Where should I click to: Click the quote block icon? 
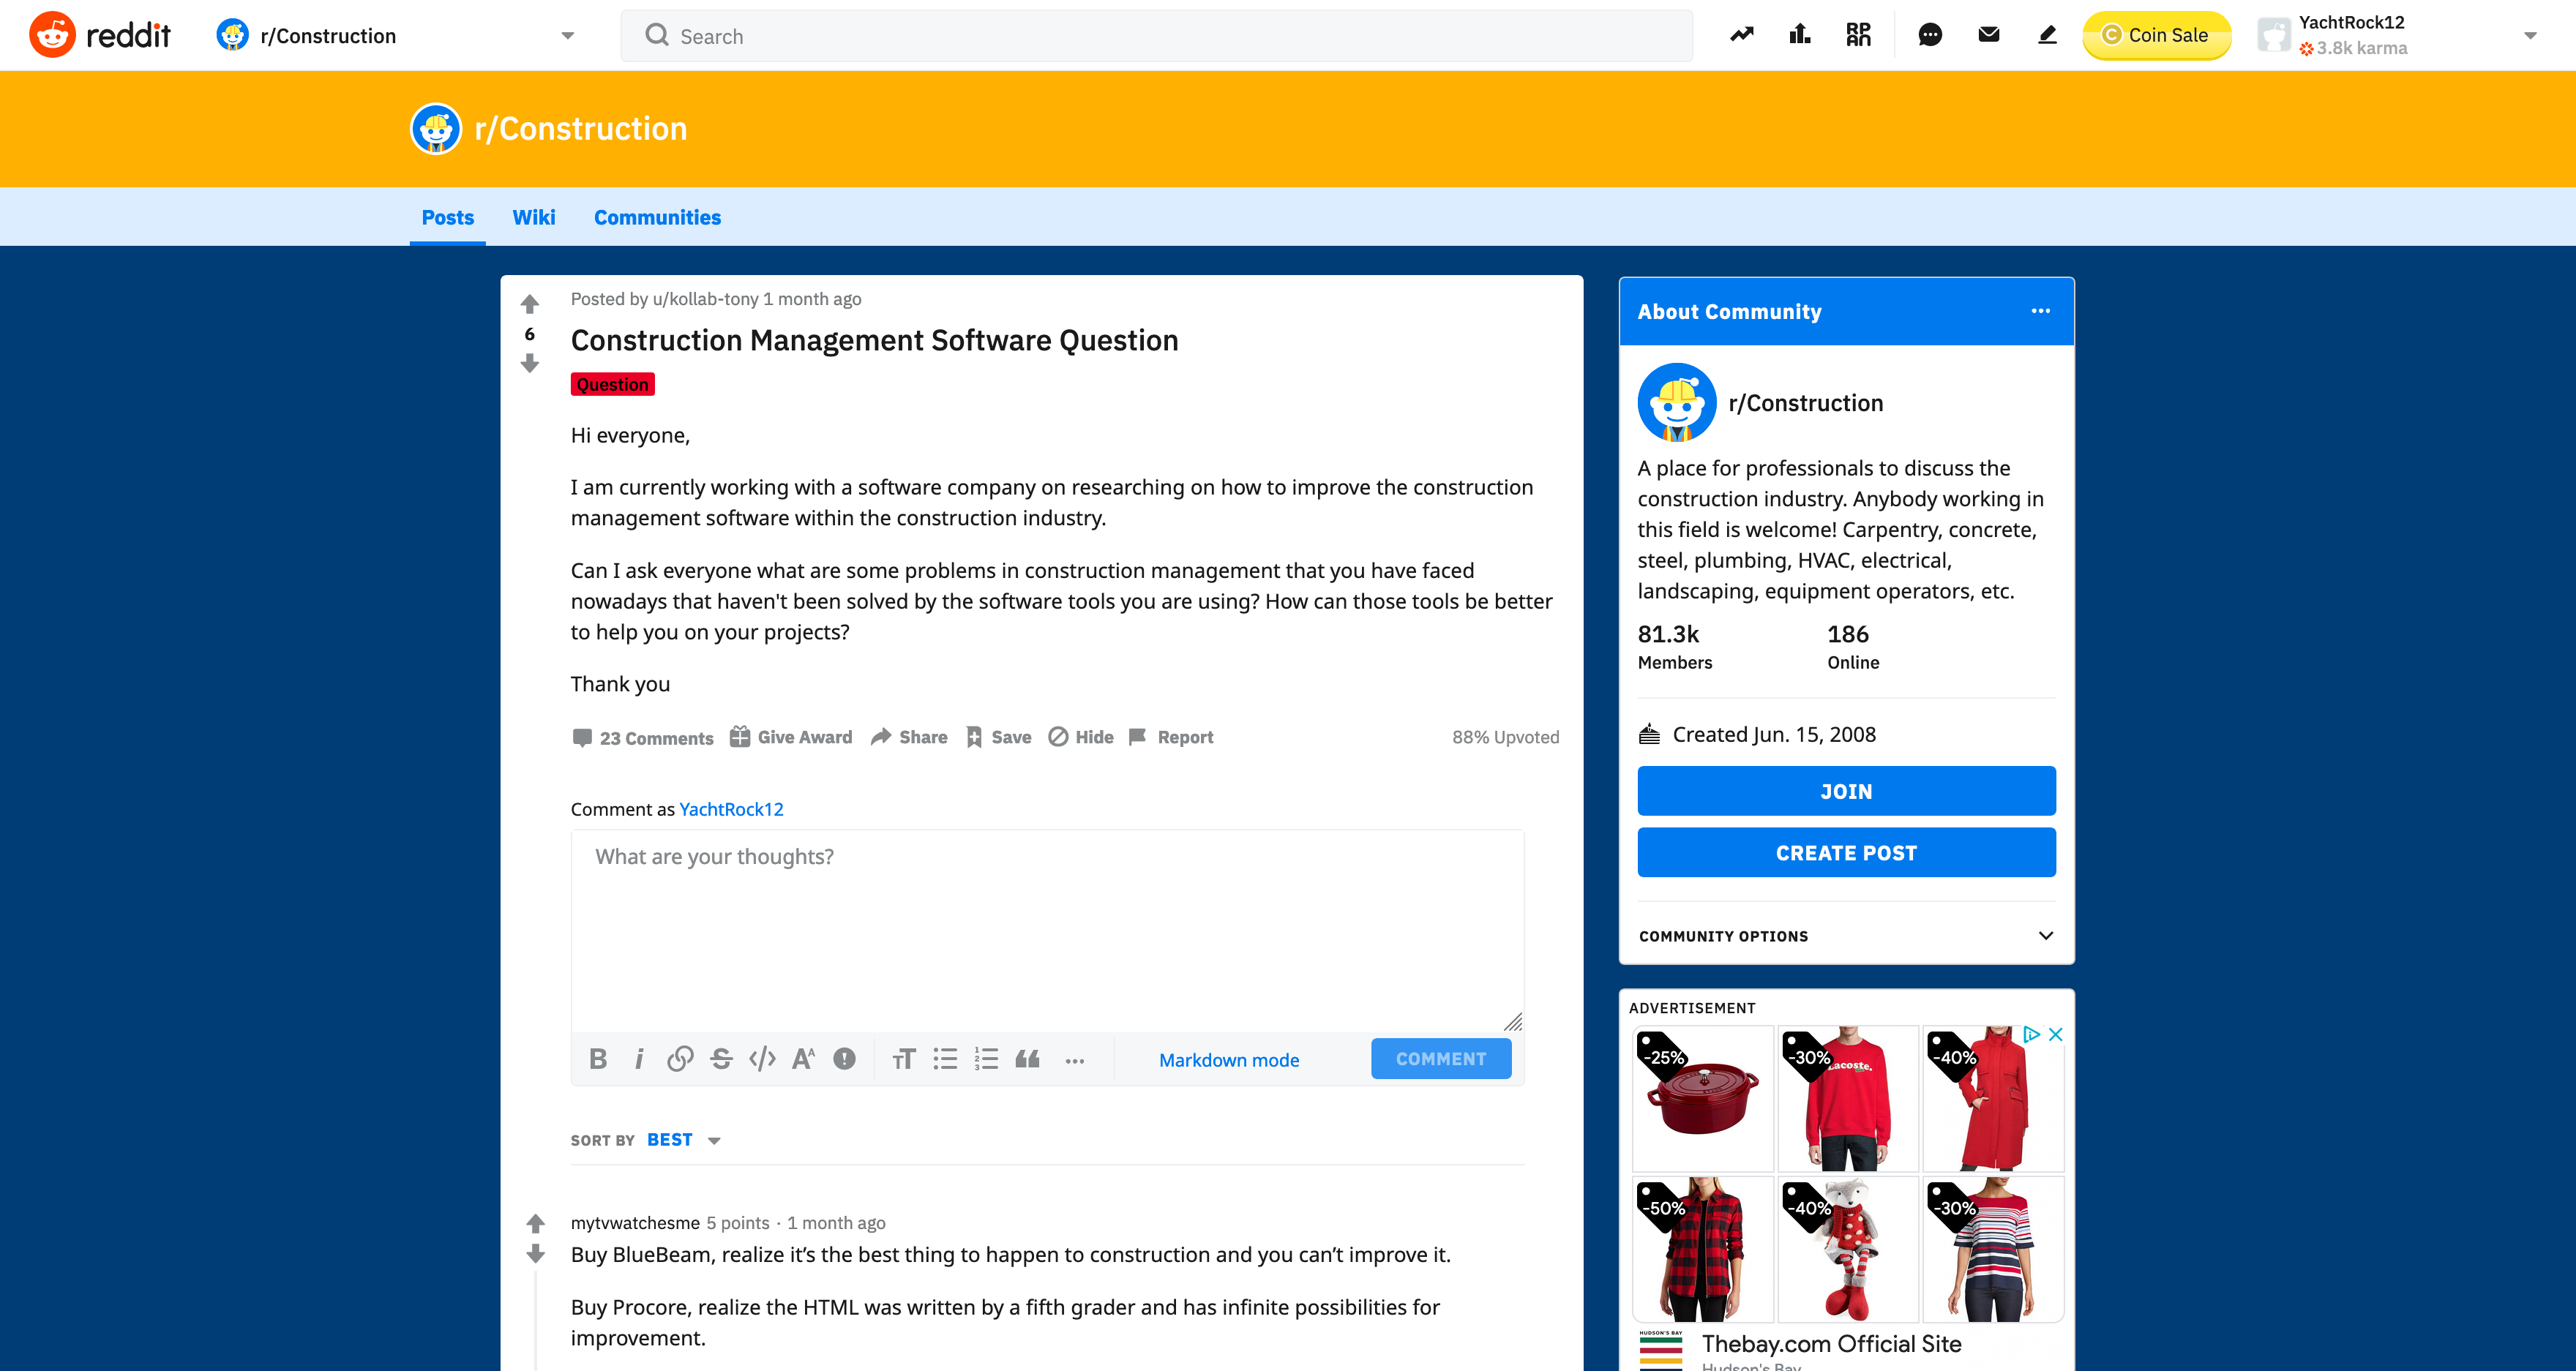click(1027, 1059)
